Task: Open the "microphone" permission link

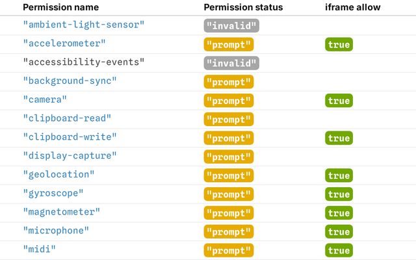Action: coord(56,231)
